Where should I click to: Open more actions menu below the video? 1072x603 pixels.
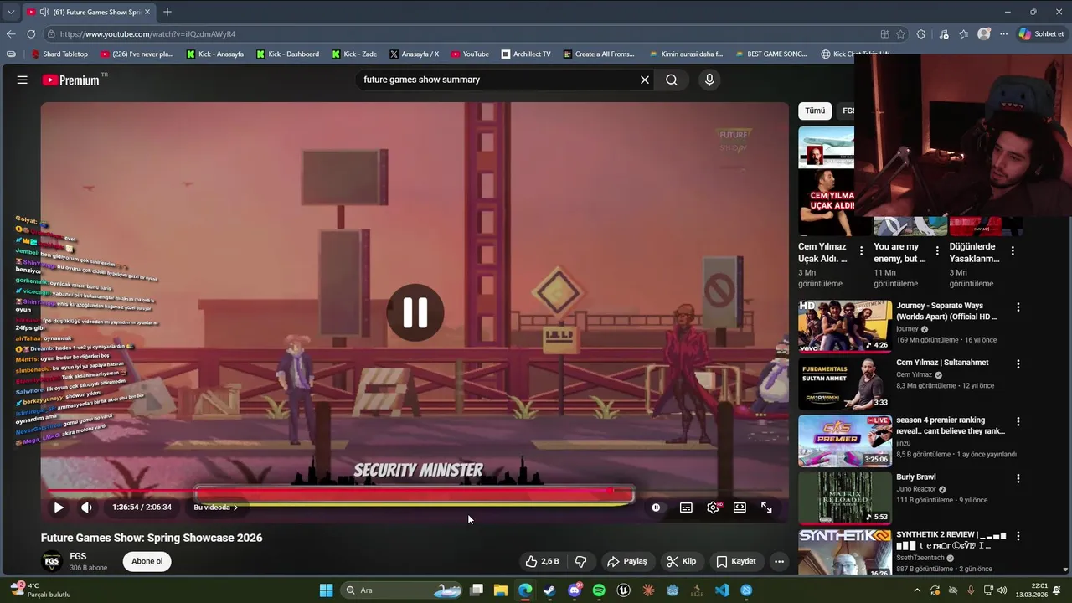click(779, 561)
